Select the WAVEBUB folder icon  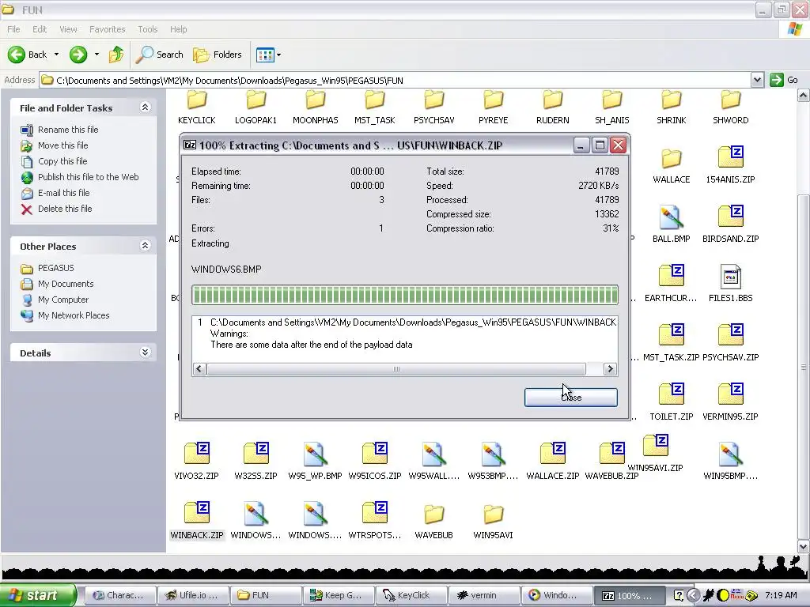[x=434, y=515]
